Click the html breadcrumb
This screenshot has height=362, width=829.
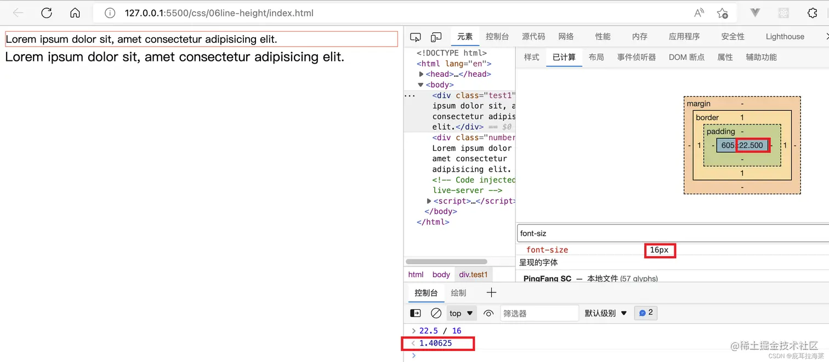click(416, 274)
